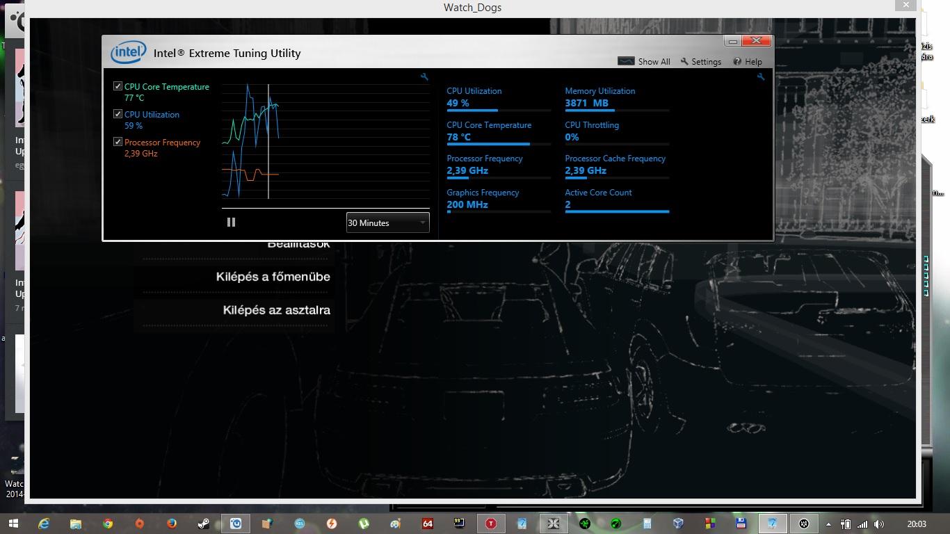
Task: Switch to the X icon taskbar app
Action: [554, 524]
